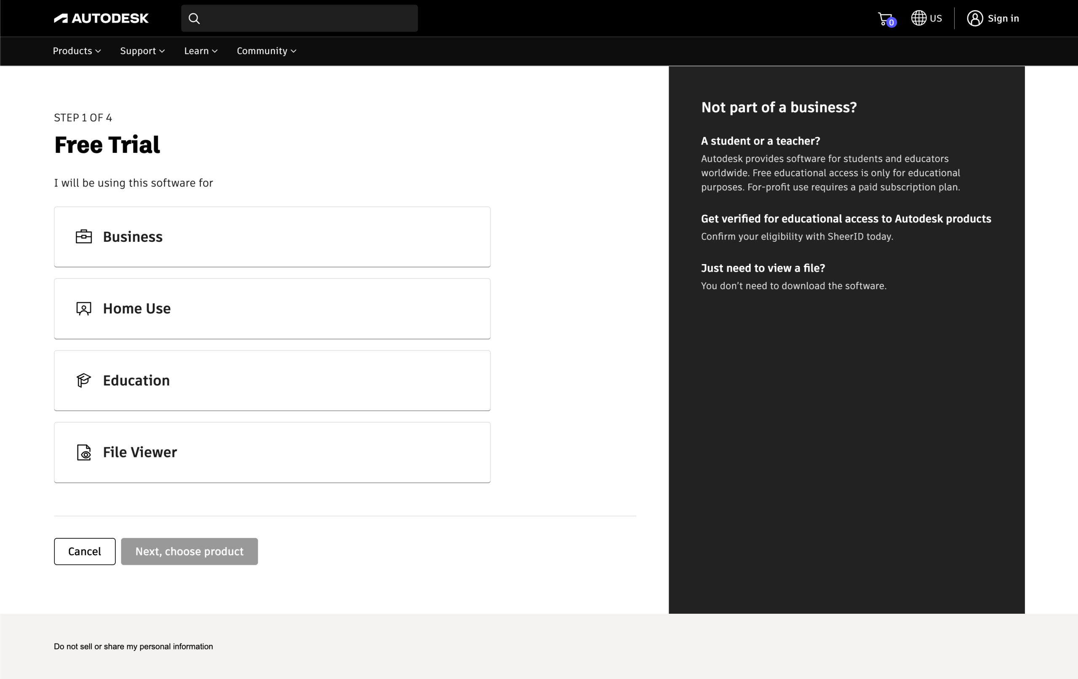
Task: Expand the Community menu
Action: pyautogui.click(x=267, y=51)
